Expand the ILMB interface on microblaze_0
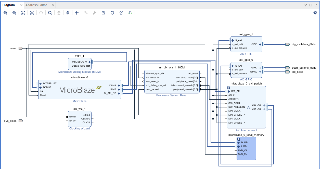Viewport: 321px width, 169px height. click(x=119, y=89)
